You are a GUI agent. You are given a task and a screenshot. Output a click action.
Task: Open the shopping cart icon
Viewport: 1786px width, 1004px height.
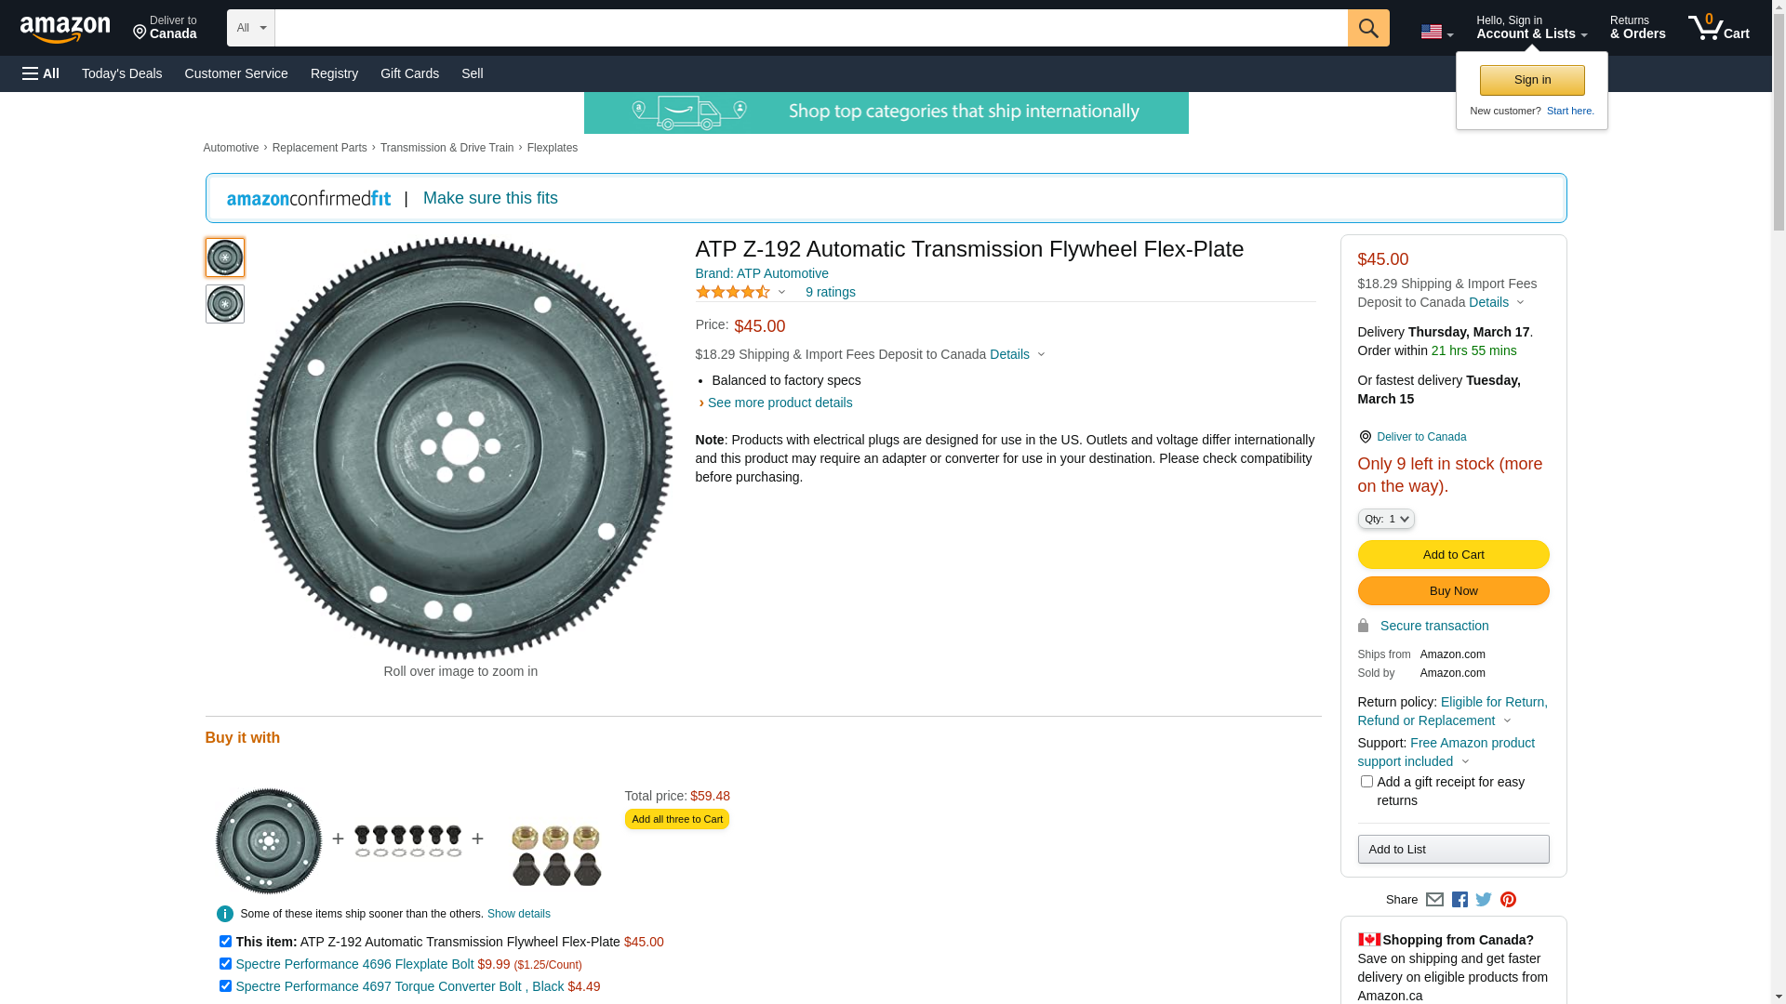1718,28
